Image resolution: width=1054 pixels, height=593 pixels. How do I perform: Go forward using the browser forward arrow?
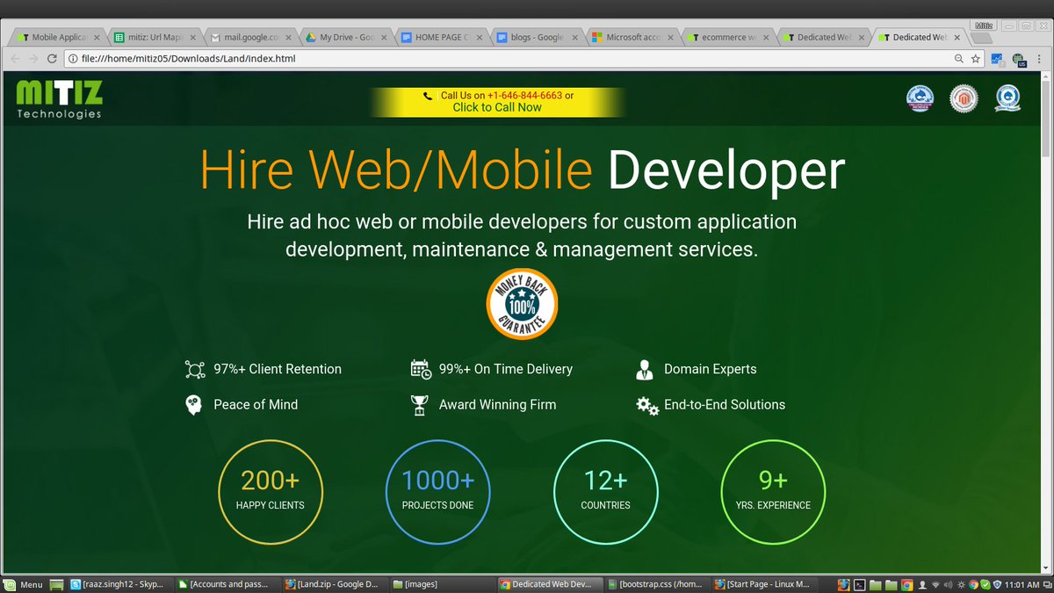[x=32, y=59]
